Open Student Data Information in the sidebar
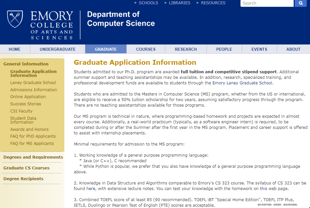This screenshot has height=208, width=310. [x=23, y=120]
